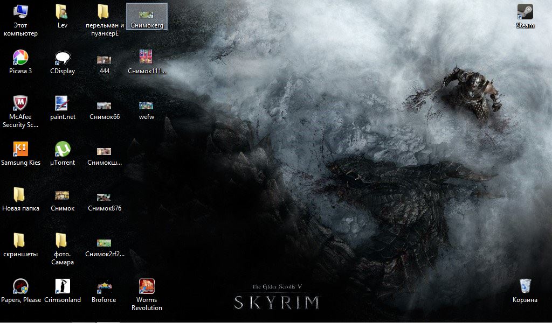Launch Steam from the desktop shortcut
Screen dimensions: 552x323
click(525, 16)
